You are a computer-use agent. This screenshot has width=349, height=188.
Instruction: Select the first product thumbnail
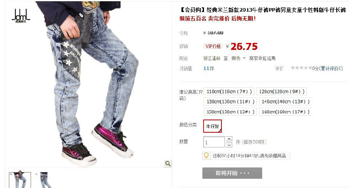tap(20, 180)
